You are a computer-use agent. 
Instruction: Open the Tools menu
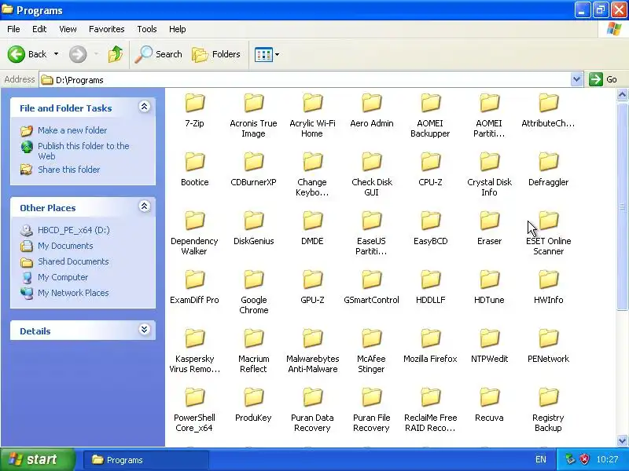click(x=147, y=29)
